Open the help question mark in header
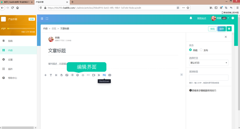The width and height of the screenshot is (240, 129). [233, 18]
